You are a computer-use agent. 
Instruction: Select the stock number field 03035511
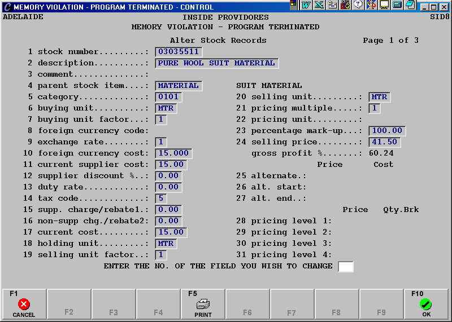179,52
